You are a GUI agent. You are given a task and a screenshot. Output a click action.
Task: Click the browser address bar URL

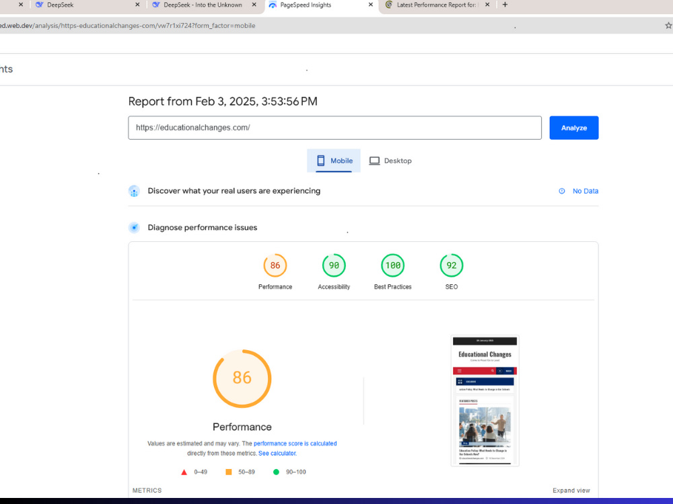click(127, 26)
